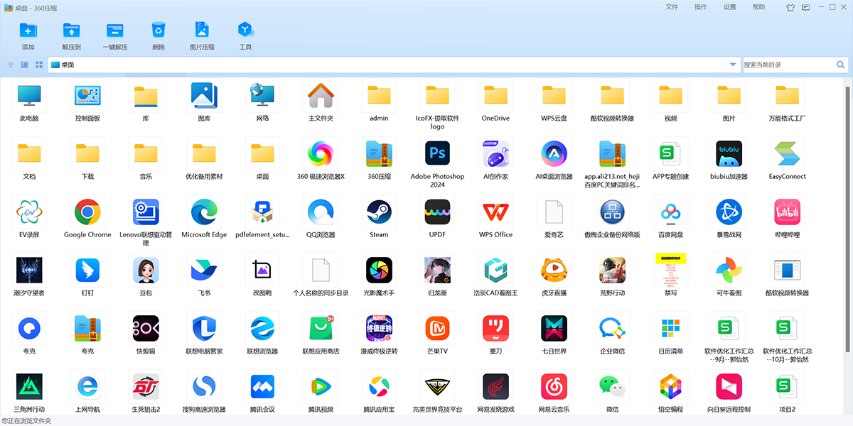This screenshot has height=426, width=853.
Task: Go up one directory level arrow
Action: tap(11, 65)
